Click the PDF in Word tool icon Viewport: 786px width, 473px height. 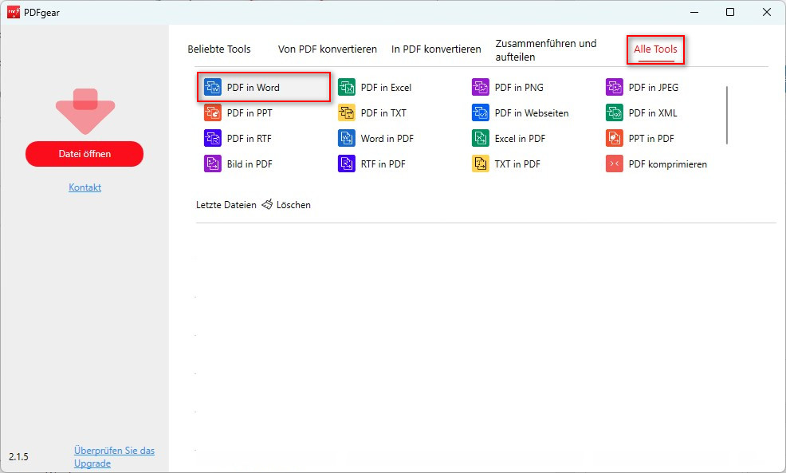[x=213, y=87]
